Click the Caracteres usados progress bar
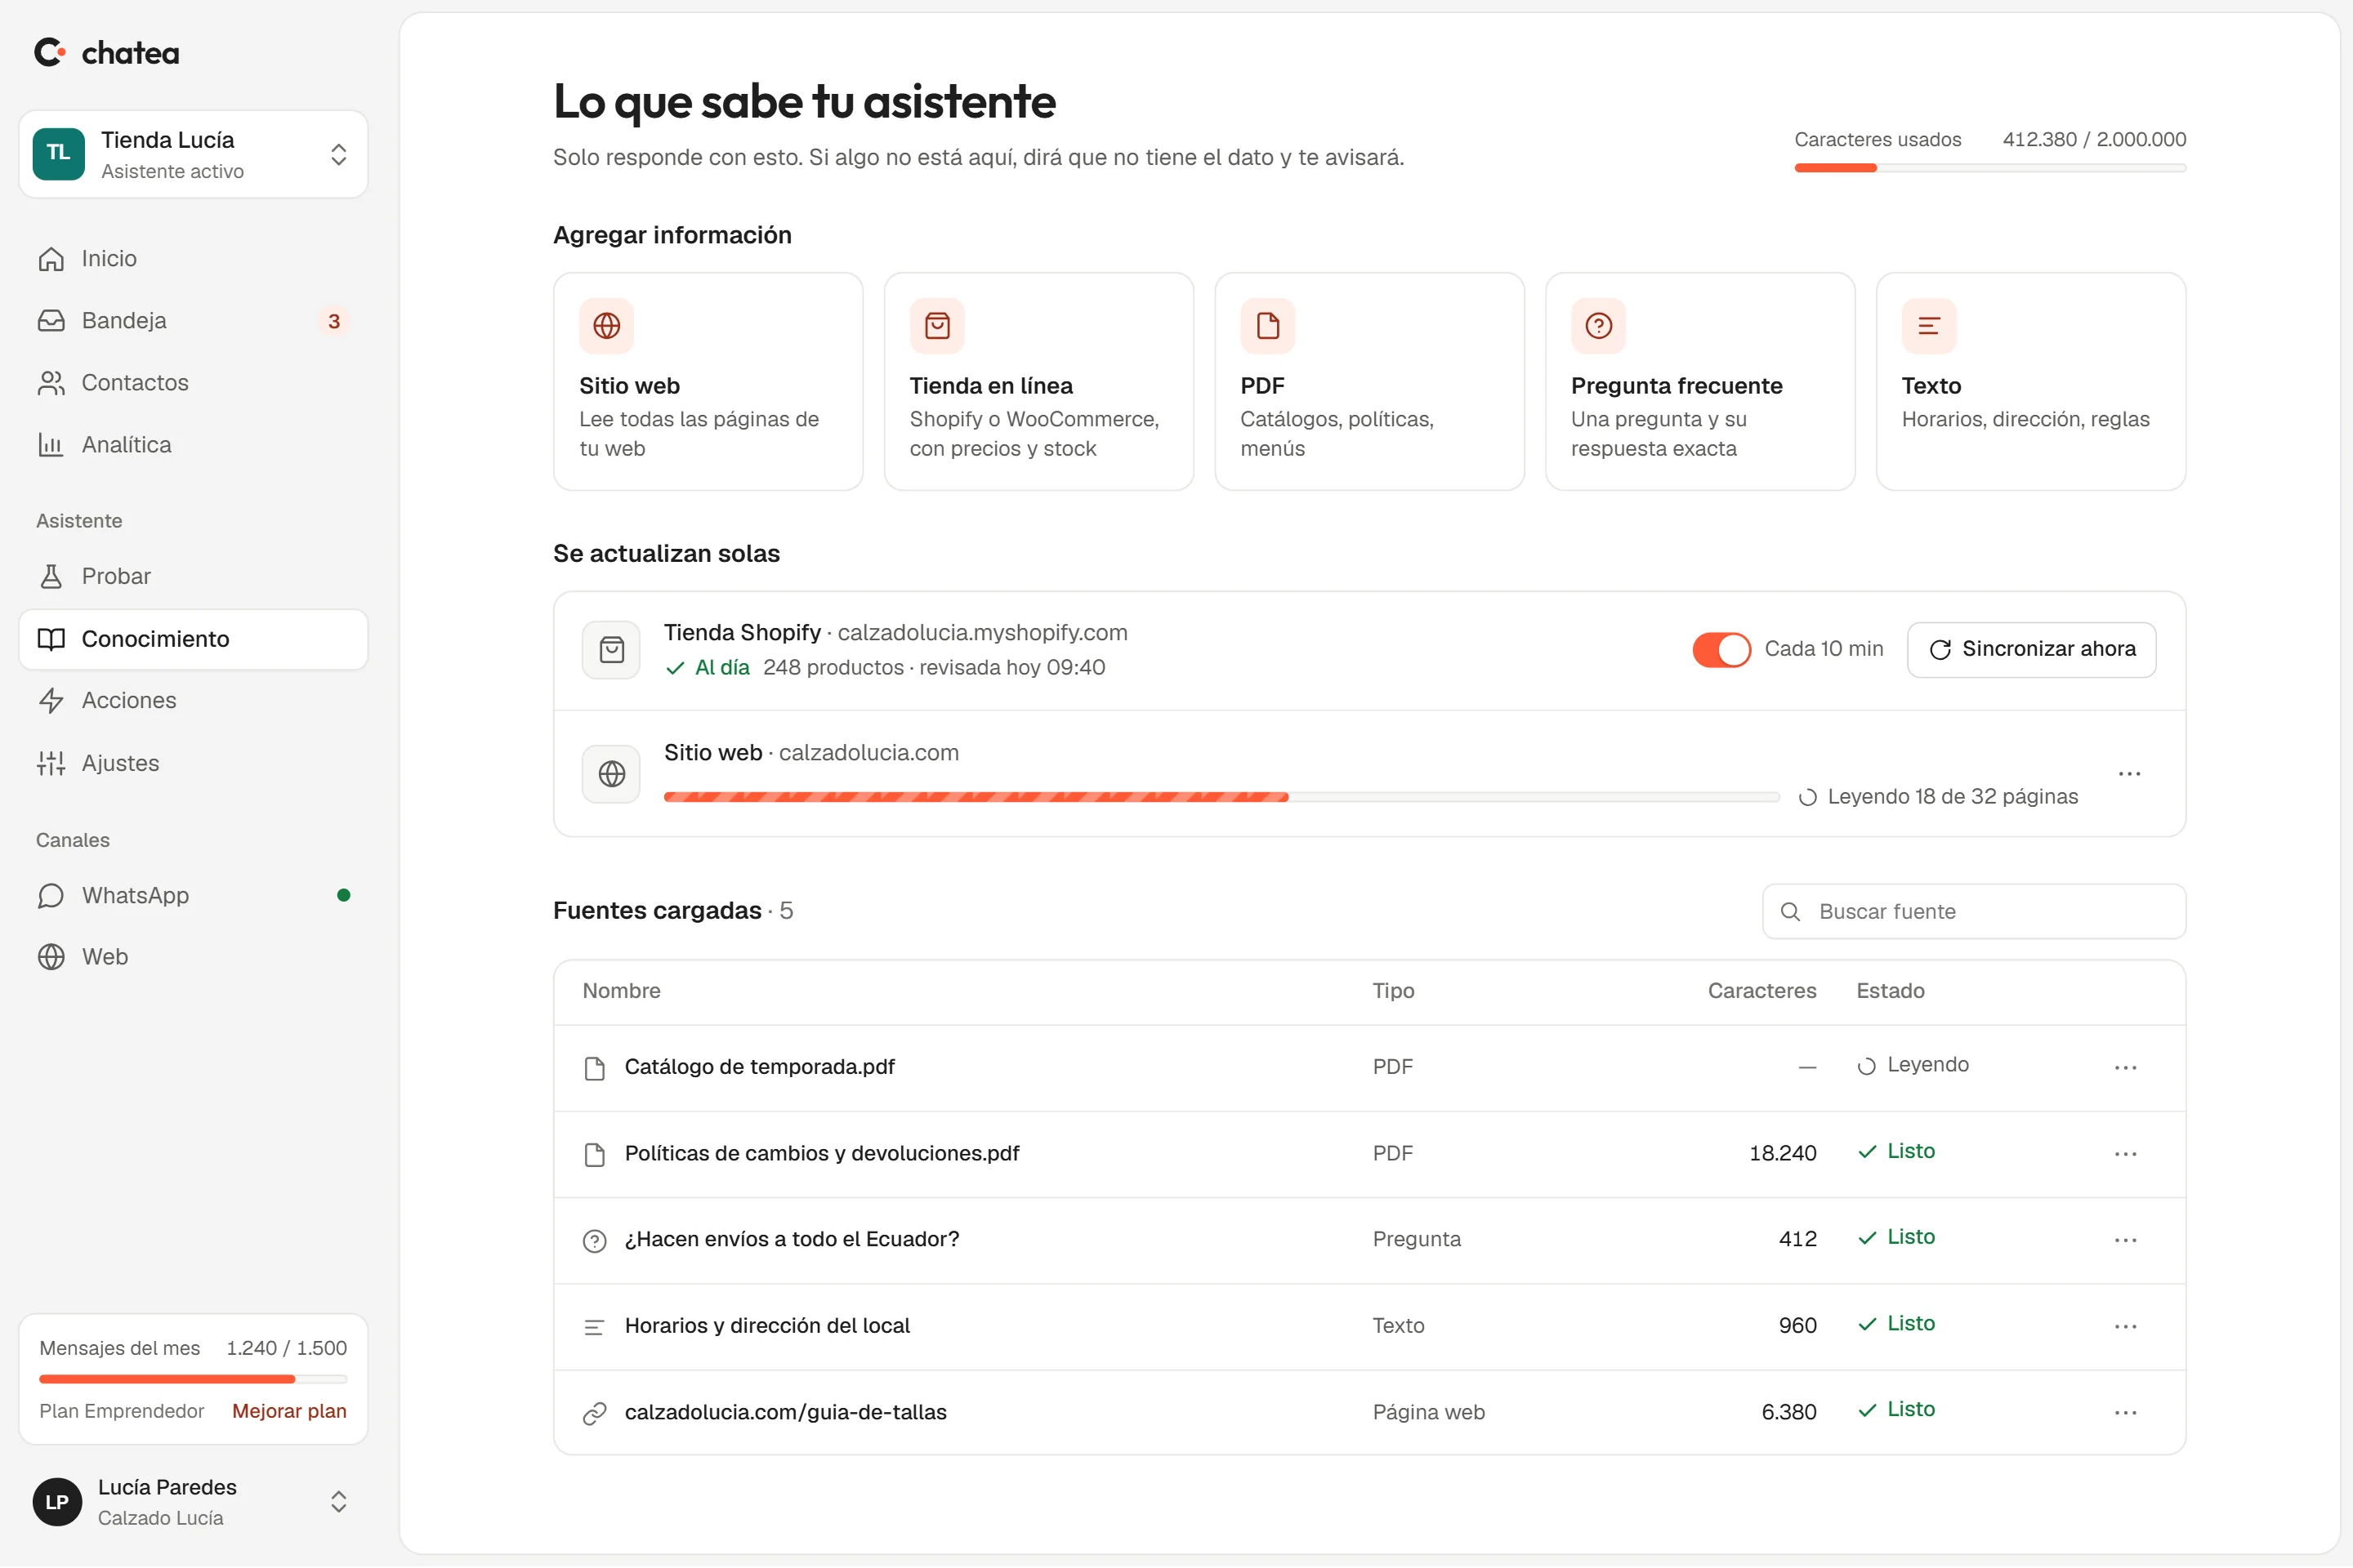Screen dimensions: 2353x1568 coord(1990,168)
